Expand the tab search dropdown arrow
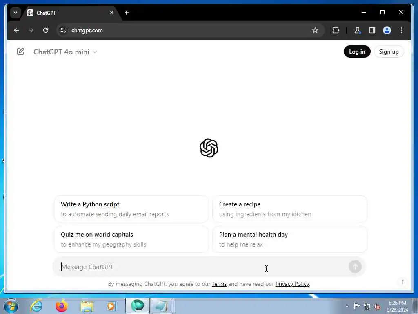Screen dimensions: 418x314 [x=16, y=13]
